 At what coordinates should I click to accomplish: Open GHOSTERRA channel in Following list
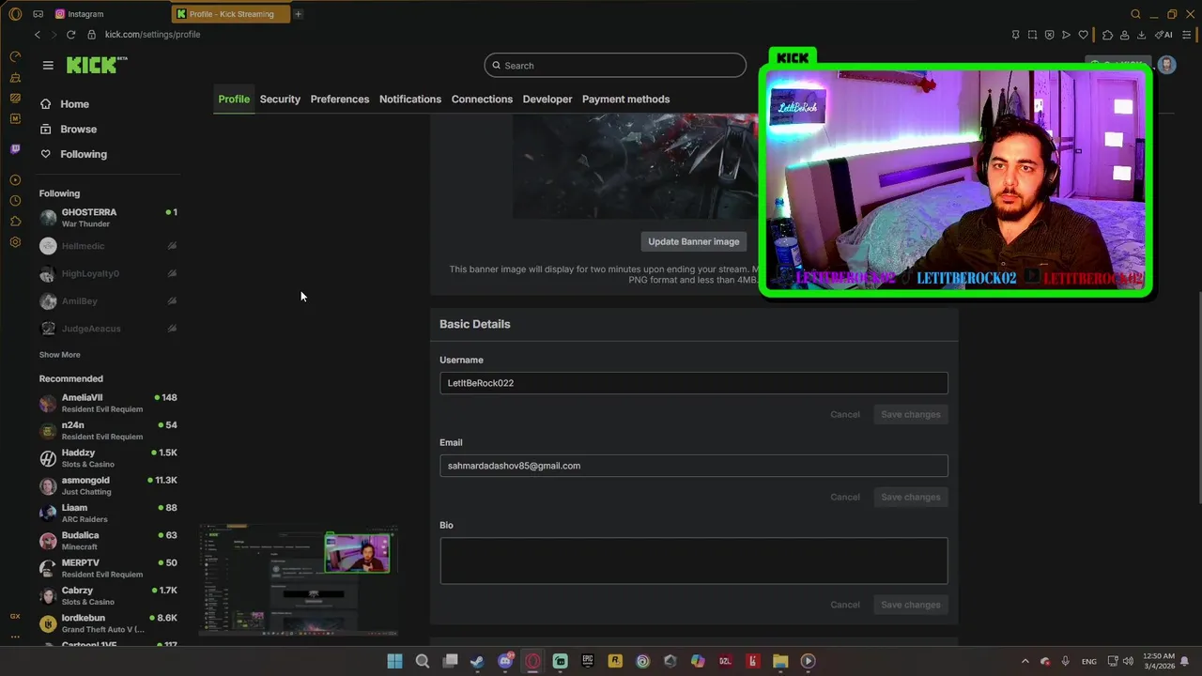(108, 218)
